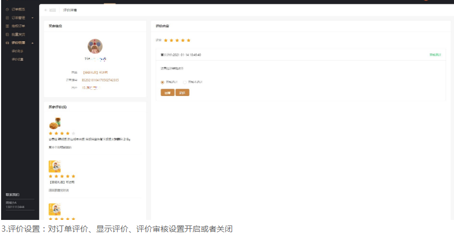Select the second review-rejection radio option

185,82
